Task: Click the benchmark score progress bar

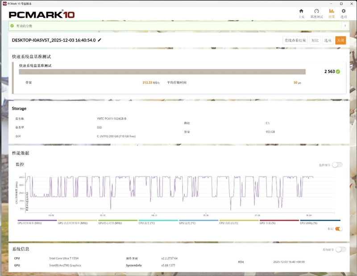Action: [162, 71]
